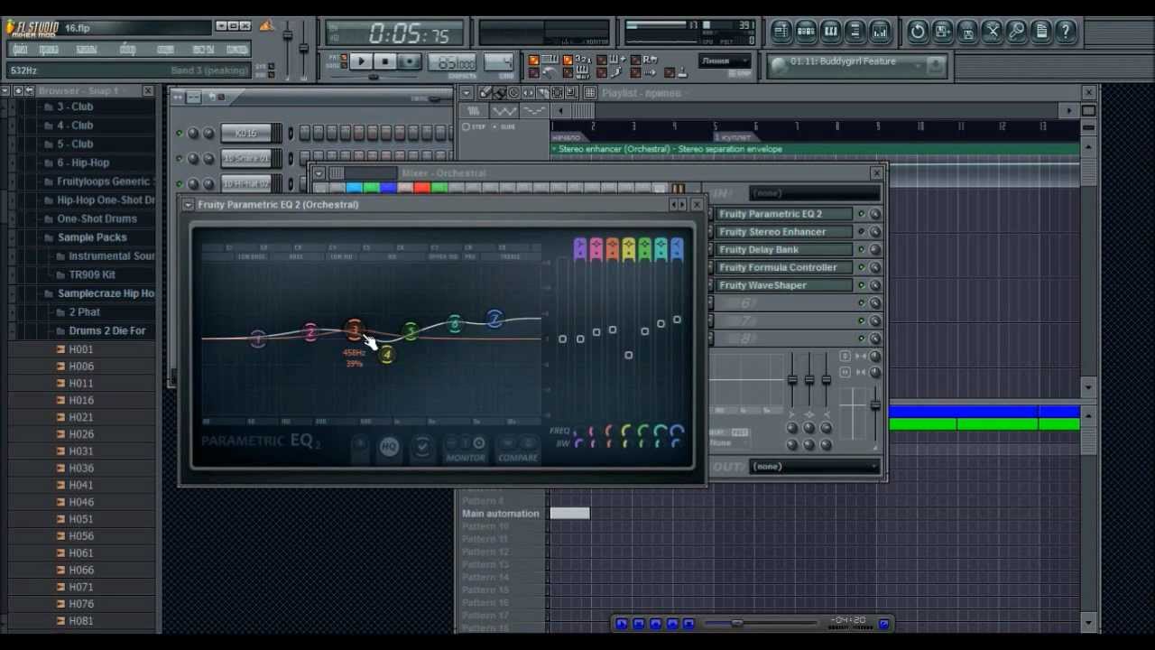Open the Mixer shortcut icon

point(879,32)
